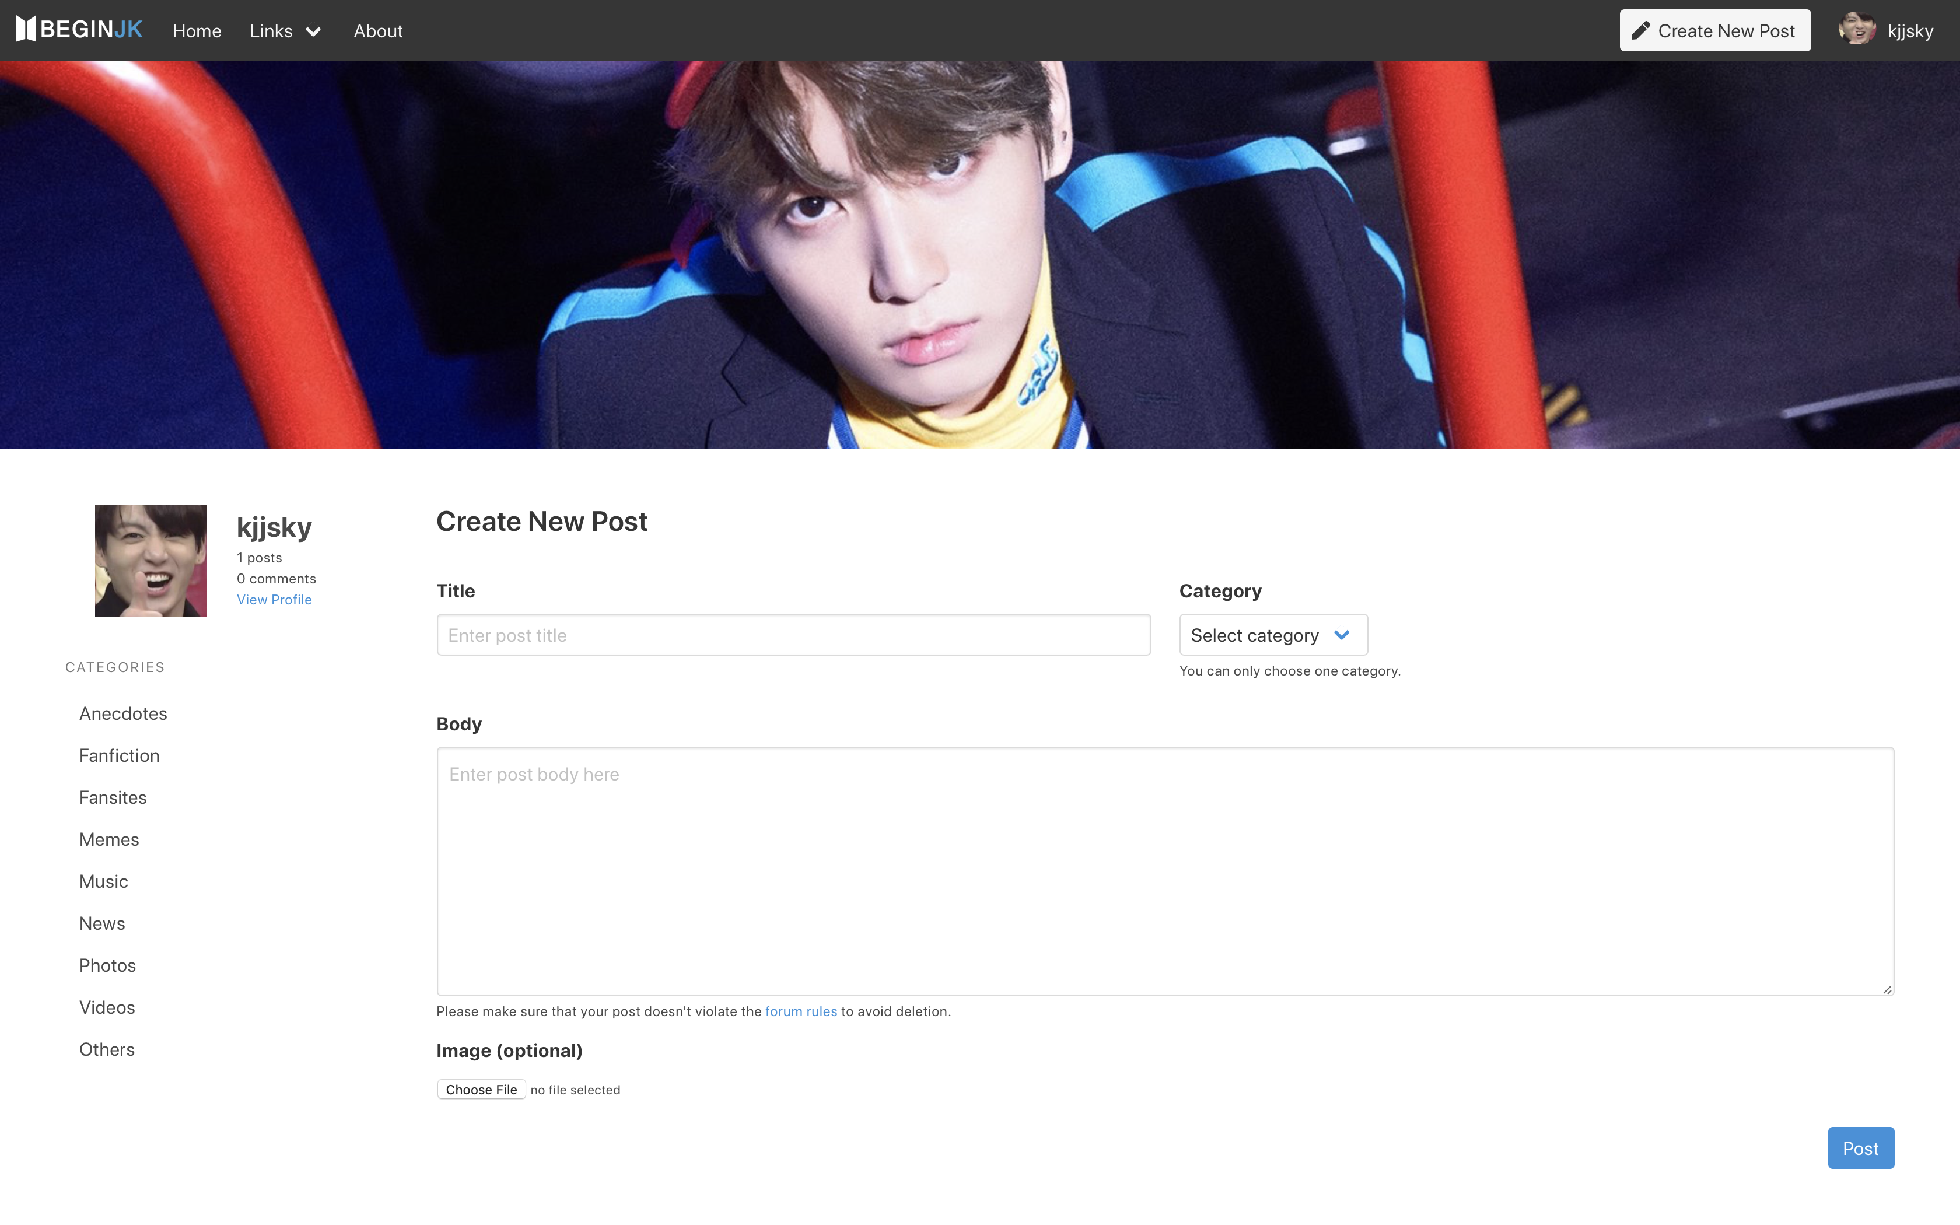1960x1225 pixels.
Task: Select the News category
Action: (x=102, y=925)
